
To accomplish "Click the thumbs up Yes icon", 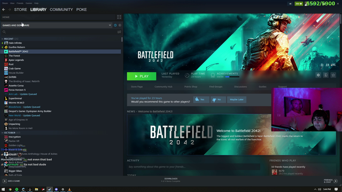I will pos(197,100).
